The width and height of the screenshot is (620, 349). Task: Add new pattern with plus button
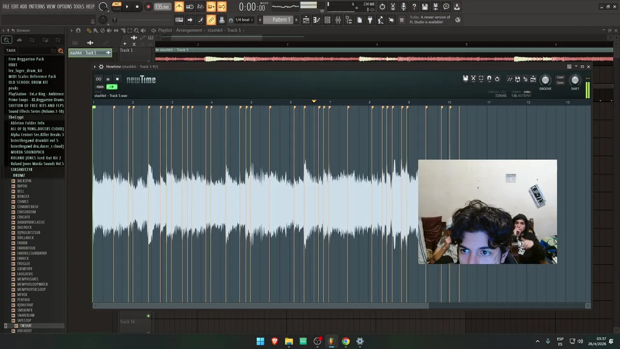(x=296, y=20)
